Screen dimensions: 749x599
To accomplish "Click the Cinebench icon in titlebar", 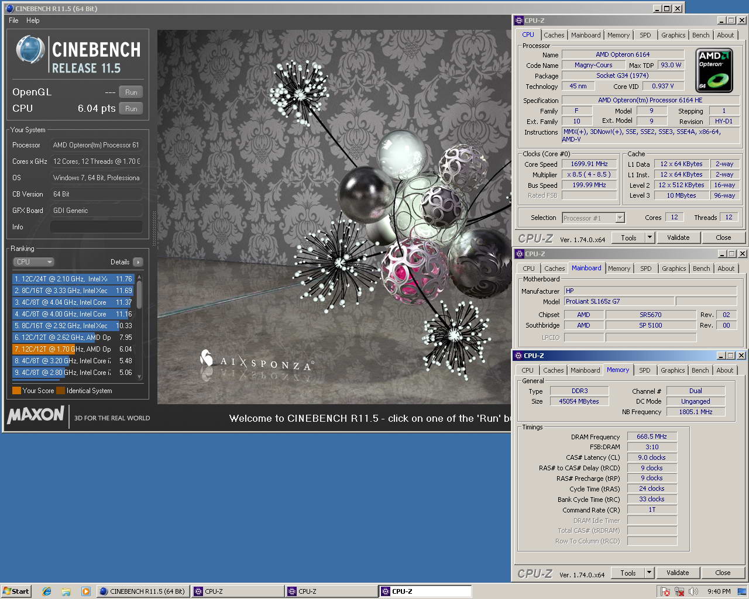I will click(x=9, y=9).
